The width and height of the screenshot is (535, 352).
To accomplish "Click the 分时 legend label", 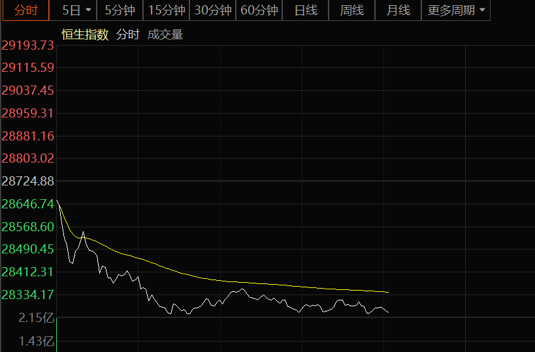I will tap(128, 35).
